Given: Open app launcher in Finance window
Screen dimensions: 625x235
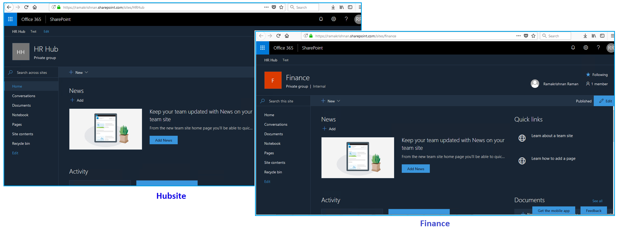Looking at the screenshot, I should pyautogui.click(x=262, y=48).
